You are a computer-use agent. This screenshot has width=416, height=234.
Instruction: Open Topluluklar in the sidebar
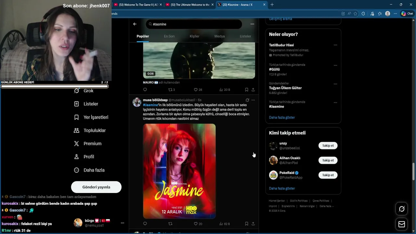pos(90,130)
